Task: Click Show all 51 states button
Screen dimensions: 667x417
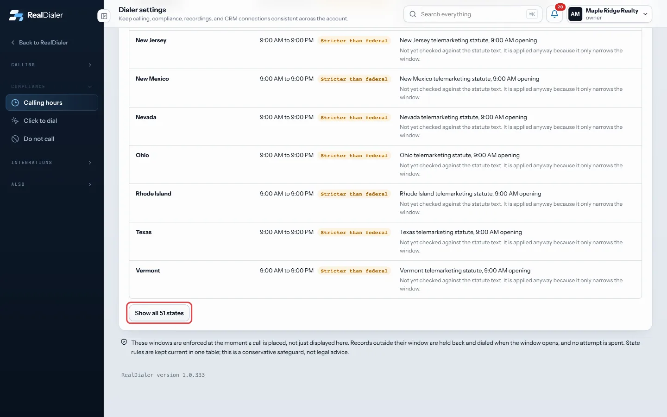Action: click(x=159, y=313)
